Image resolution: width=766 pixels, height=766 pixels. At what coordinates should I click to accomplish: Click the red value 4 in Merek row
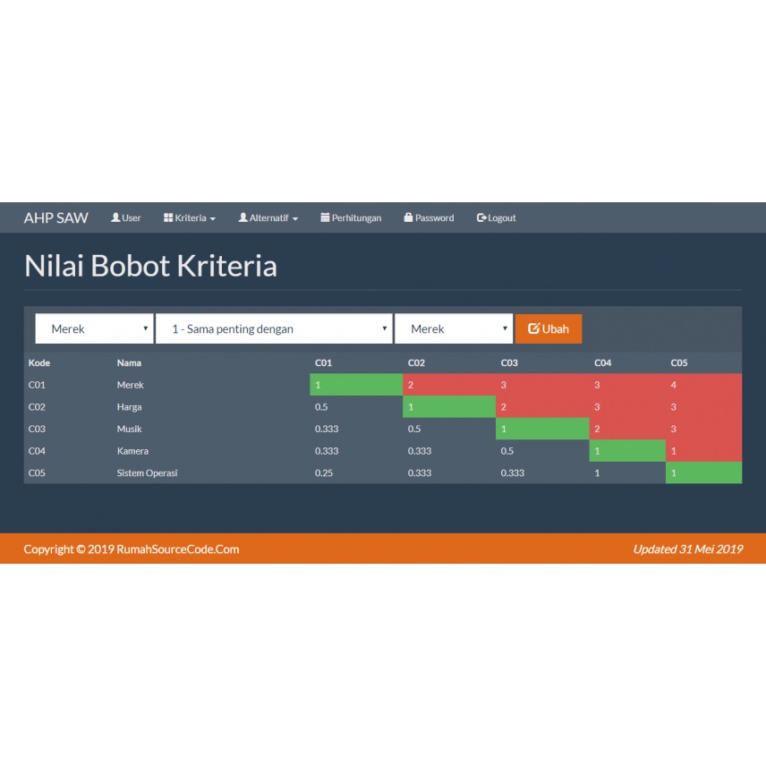click(704, 385)
